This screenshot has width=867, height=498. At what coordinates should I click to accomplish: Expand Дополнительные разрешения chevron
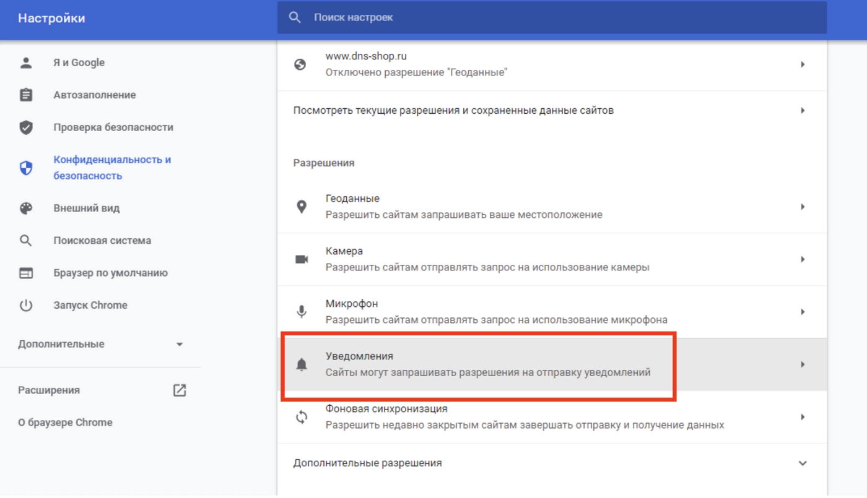803,463
